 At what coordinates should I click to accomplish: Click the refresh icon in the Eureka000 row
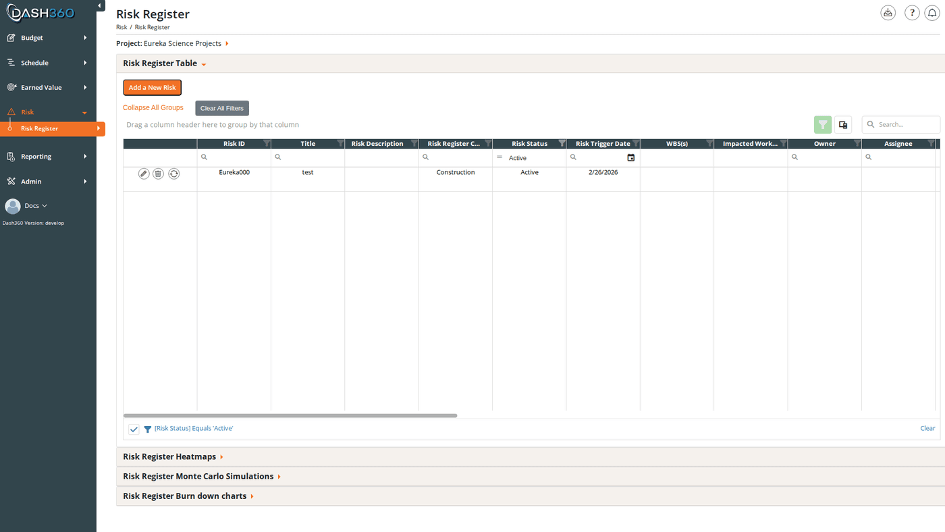point(173,173)
